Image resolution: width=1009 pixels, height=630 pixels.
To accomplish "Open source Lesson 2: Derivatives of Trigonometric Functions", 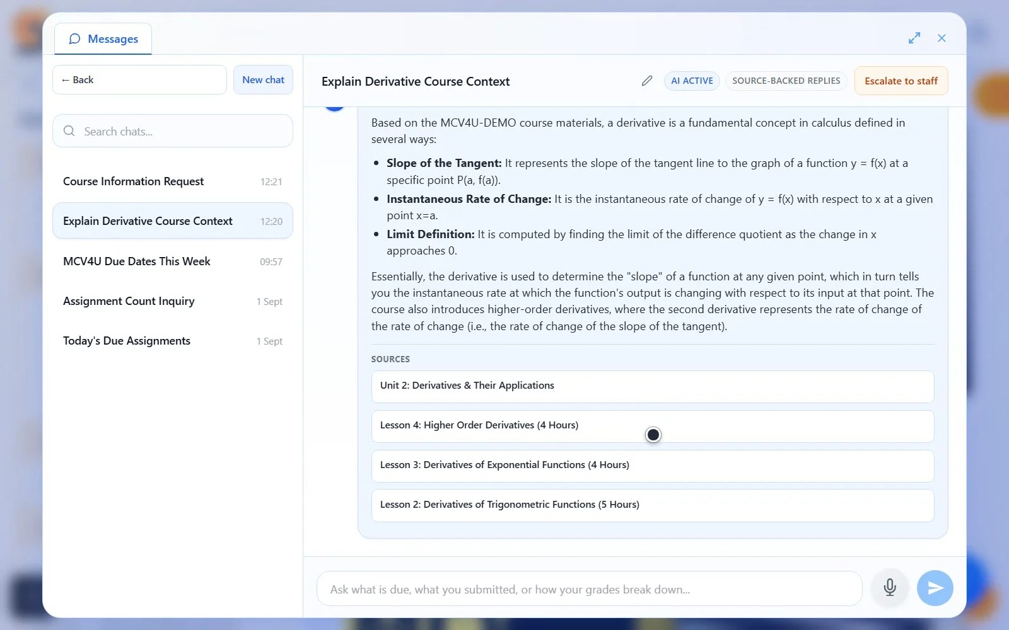I will (653, 505).
